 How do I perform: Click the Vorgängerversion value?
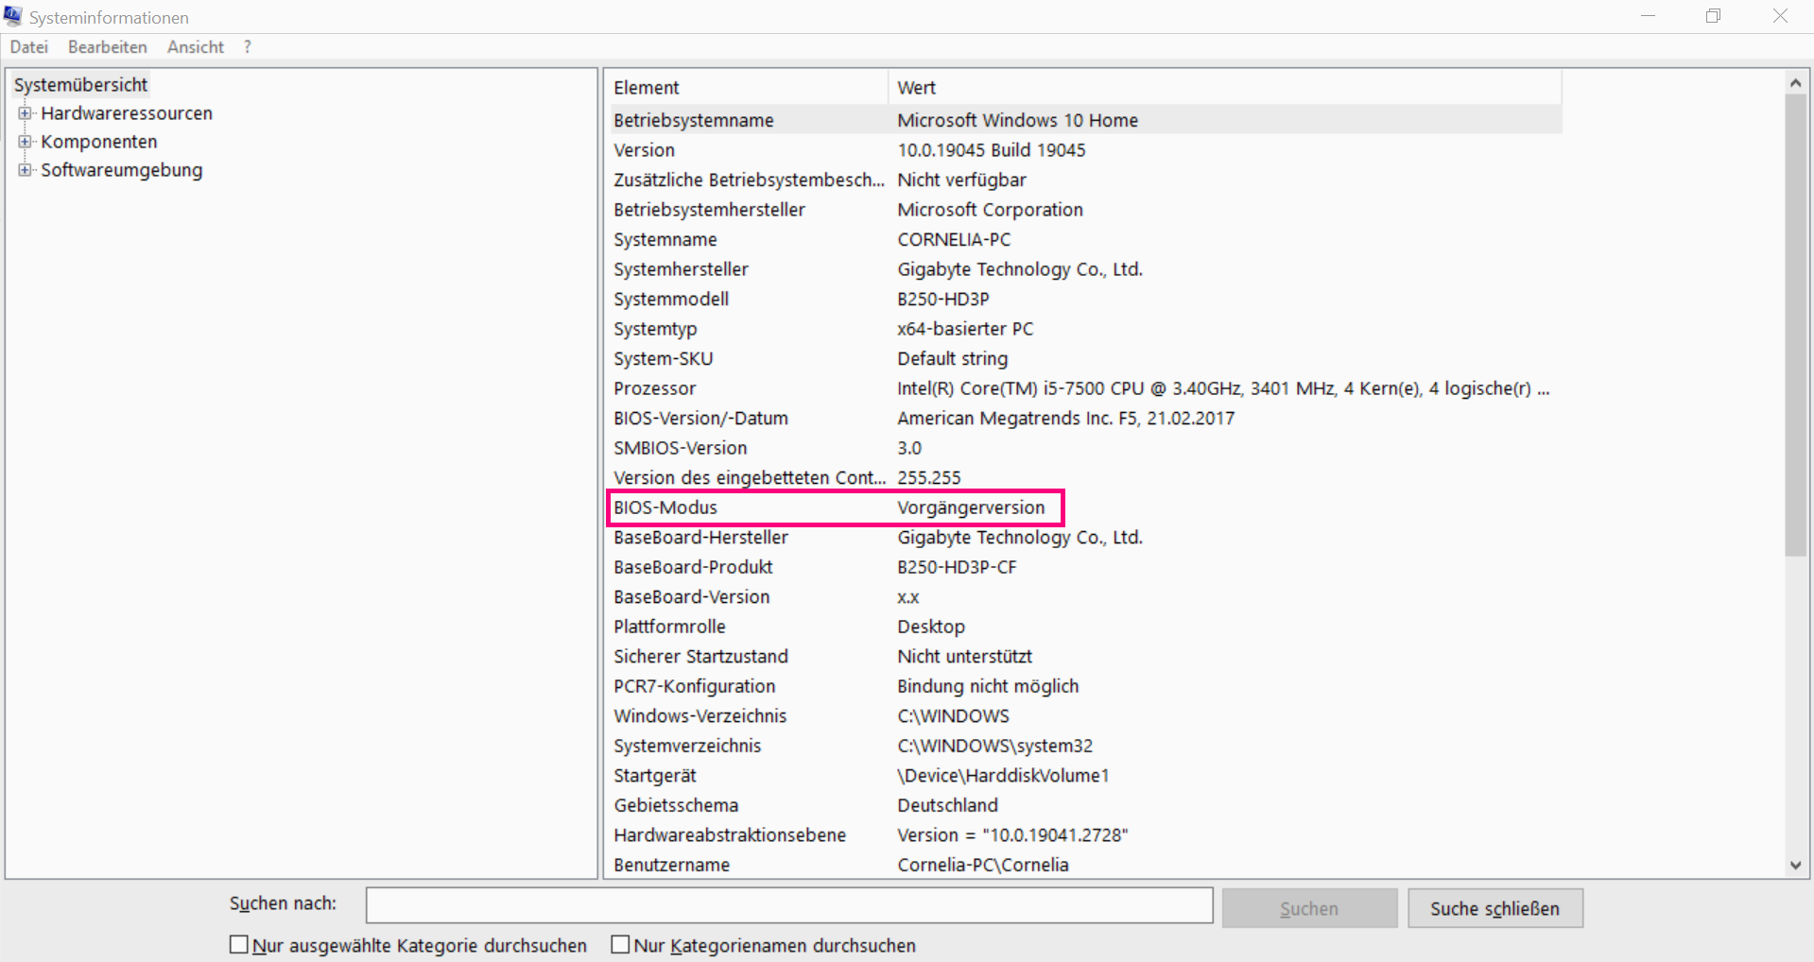(971, 507)
